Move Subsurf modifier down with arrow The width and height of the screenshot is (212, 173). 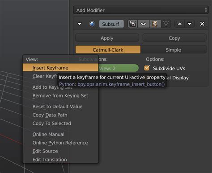tap(190, 24)
